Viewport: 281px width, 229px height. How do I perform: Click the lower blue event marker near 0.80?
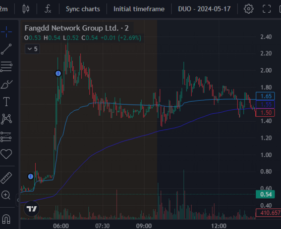[30, 176]
